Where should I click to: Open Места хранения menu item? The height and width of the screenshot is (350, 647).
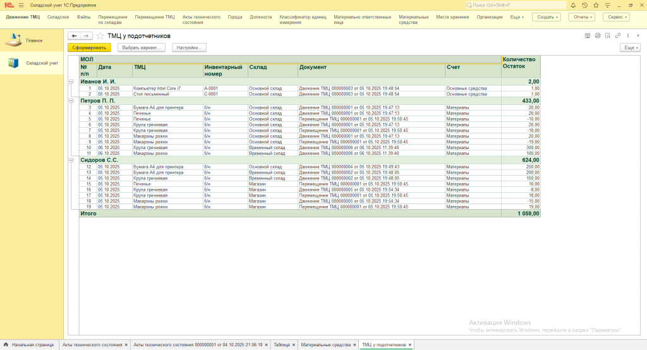(x=452, y=17)
